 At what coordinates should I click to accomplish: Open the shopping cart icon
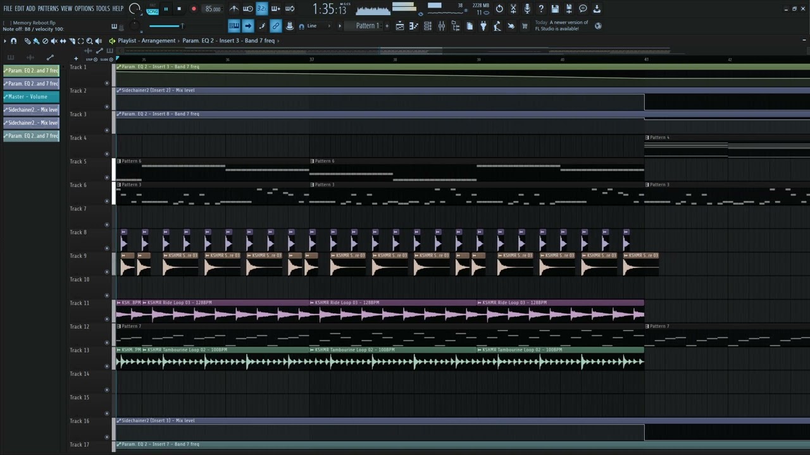tap(525, 26)
